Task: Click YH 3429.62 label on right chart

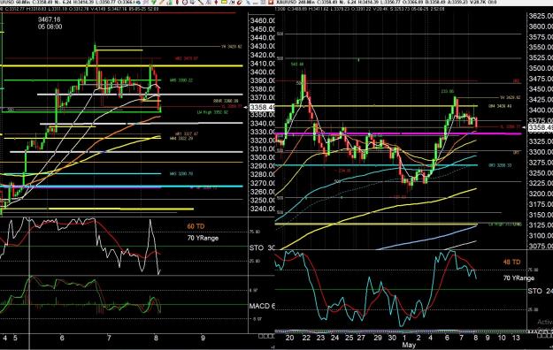Action: [x=510, y=97]
